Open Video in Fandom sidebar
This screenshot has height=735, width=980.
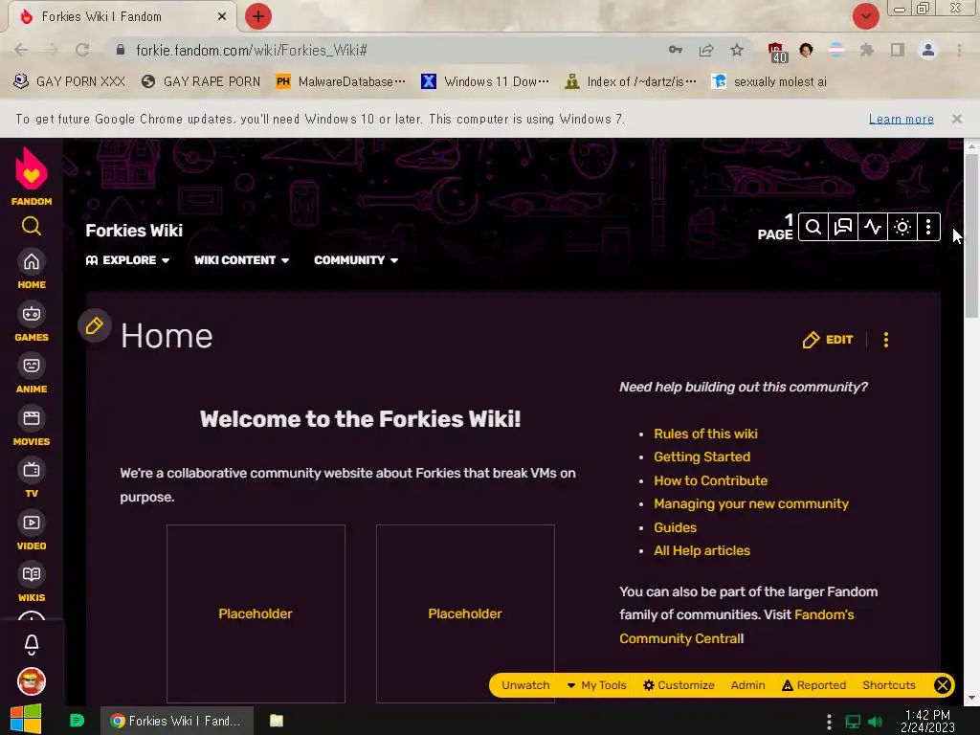pyautogui.click(x=32, y=531)
